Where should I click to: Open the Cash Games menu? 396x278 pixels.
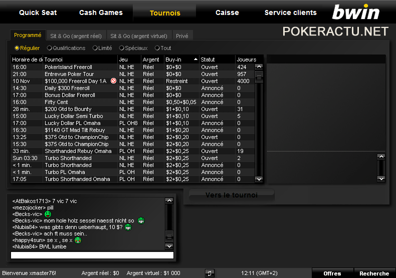(101, 12)
